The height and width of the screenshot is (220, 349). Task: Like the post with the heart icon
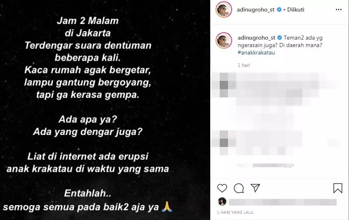(222, 188)
